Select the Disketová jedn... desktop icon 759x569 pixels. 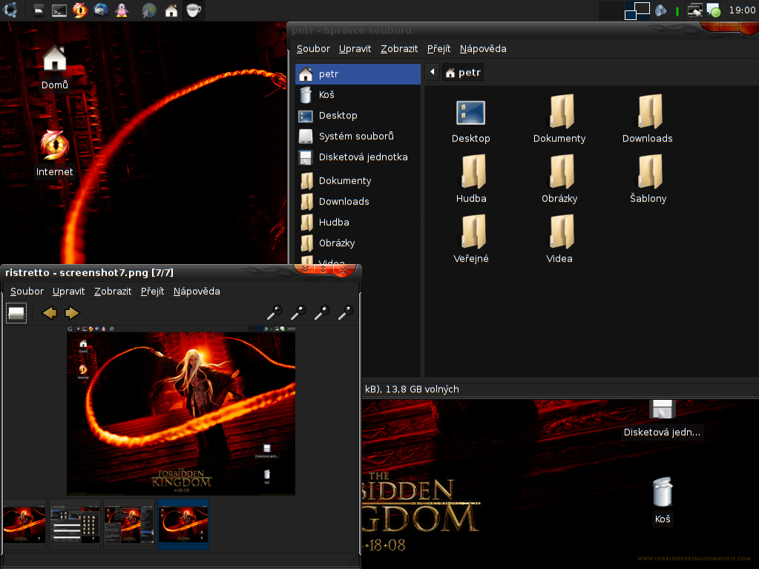click(x=662, y=419)
